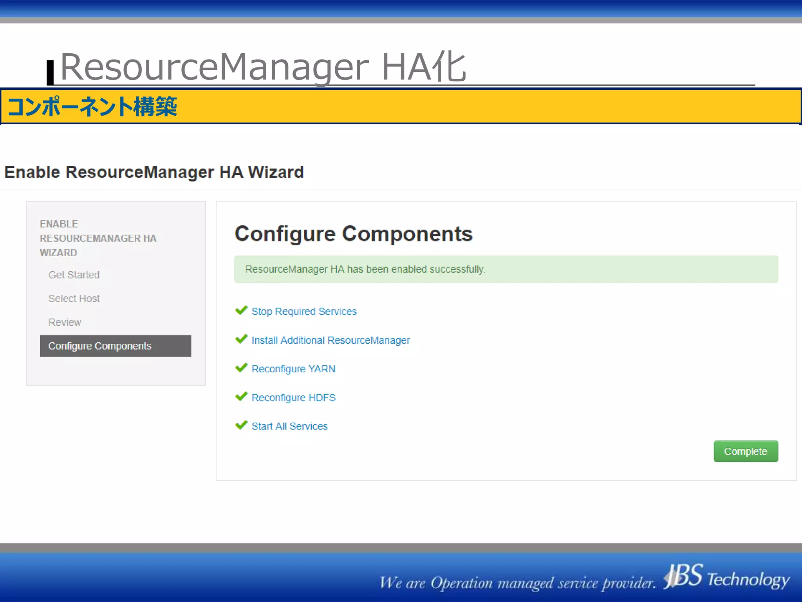Click the JBS Technology logo
The width and height of the screenshot is (802, 602).
[726, 577]
